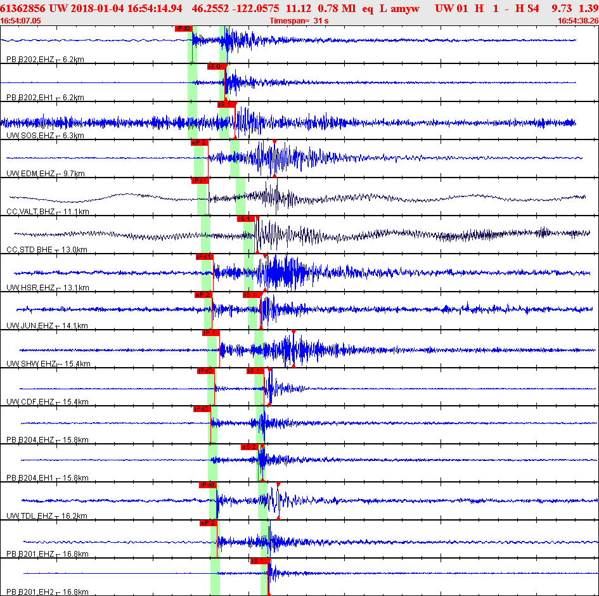The width and height of the screenshot is (599, 596).
Task: Select the iS 1 pick on PB B201 EH2
Action: 259,561
